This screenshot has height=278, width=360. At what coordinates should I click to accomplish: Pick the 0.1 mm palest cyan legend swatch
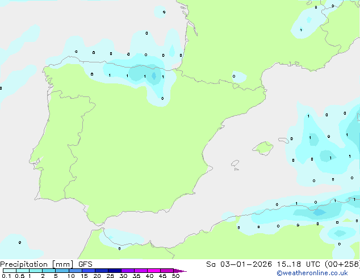click(10, 271)
